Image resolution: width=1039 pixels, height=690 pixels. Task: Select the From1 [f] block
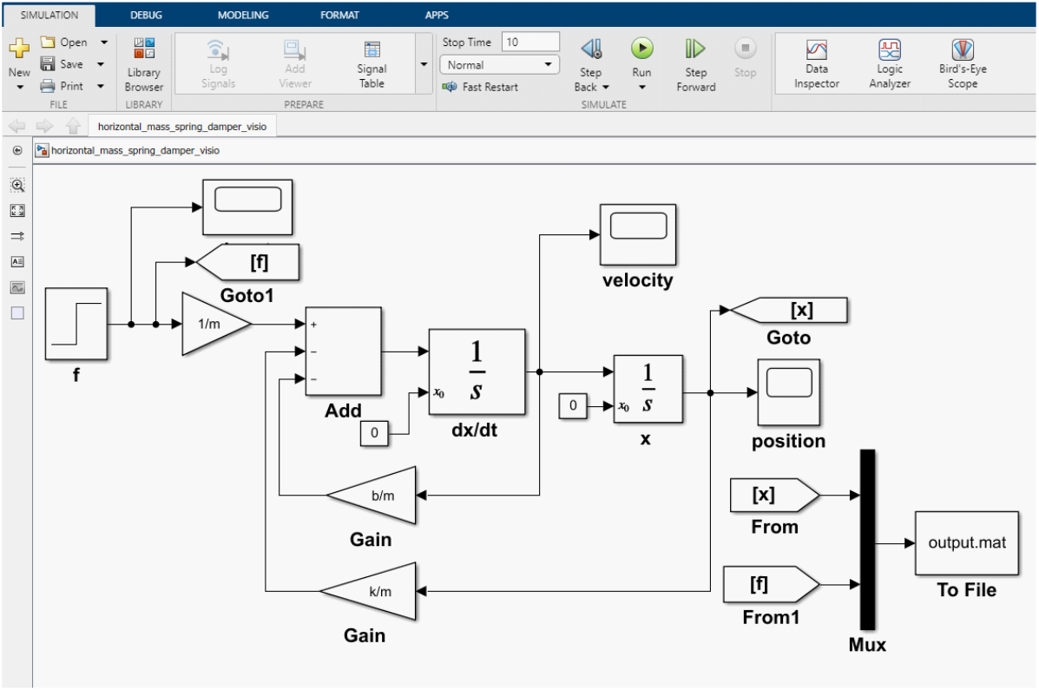pos(772,585)
